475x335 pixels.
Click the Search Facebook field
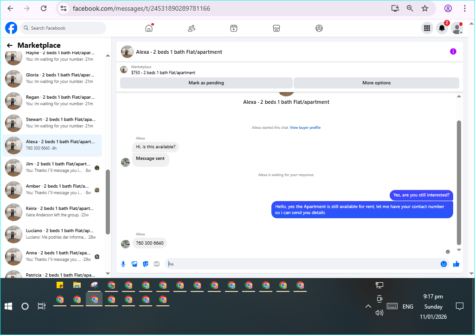63,28
